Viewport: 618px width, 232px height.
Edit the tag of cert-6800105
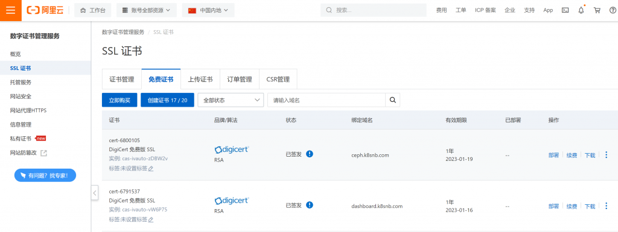coord(151,168)
